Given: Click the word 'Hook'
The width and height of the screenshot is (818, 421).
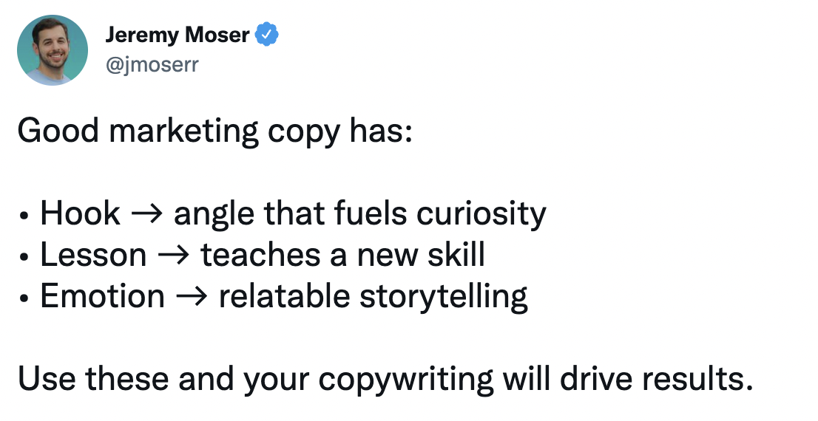Looking at the screenshot, I should click(80, 214).
